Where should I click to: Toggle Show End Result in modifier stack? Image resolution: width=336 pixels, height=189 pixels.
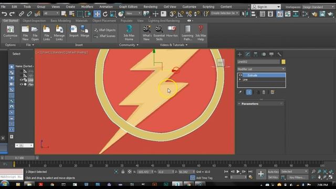[249, 92]
